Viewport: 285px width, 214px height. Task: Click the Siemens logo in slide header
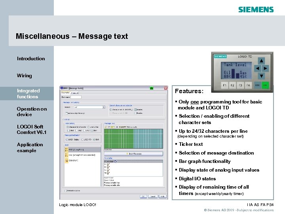click(x=256, y=10)
